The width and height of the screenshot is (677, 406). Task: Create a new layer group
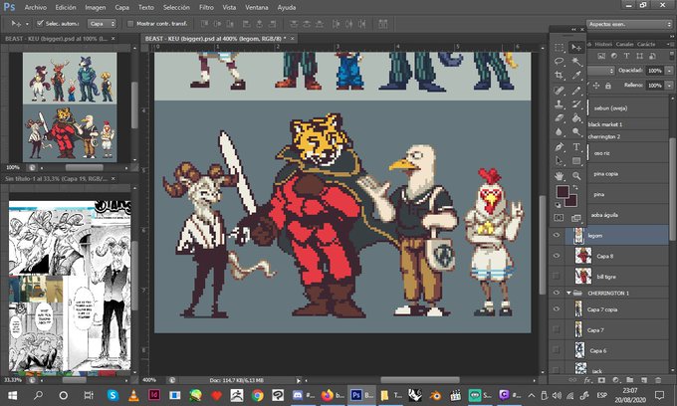[x=630, y=380]
